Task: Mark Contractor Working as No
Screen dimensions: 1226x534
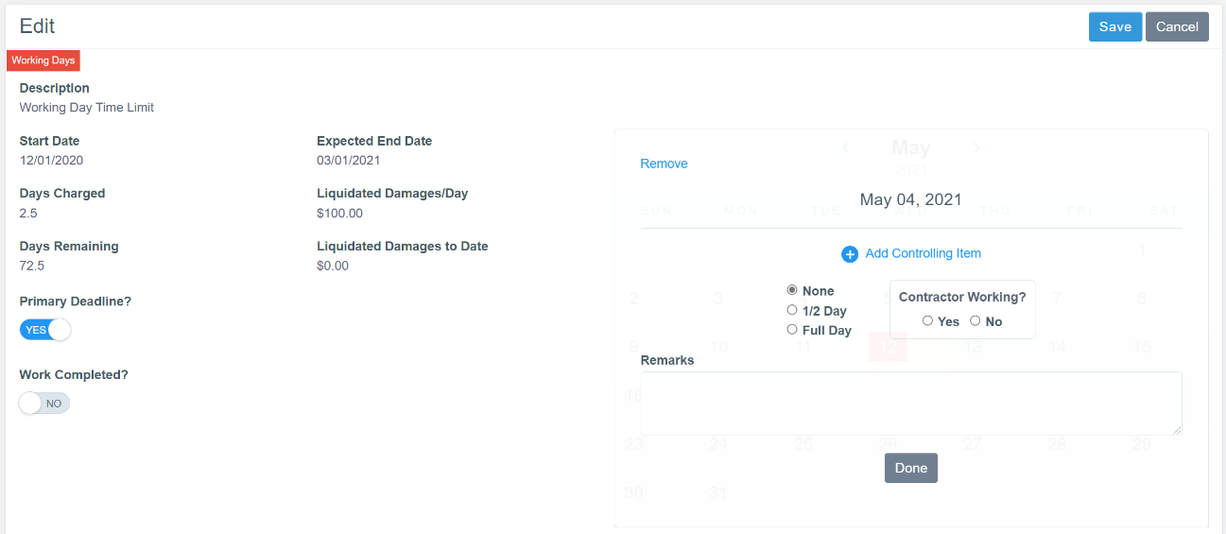Action: click(976, 321)
